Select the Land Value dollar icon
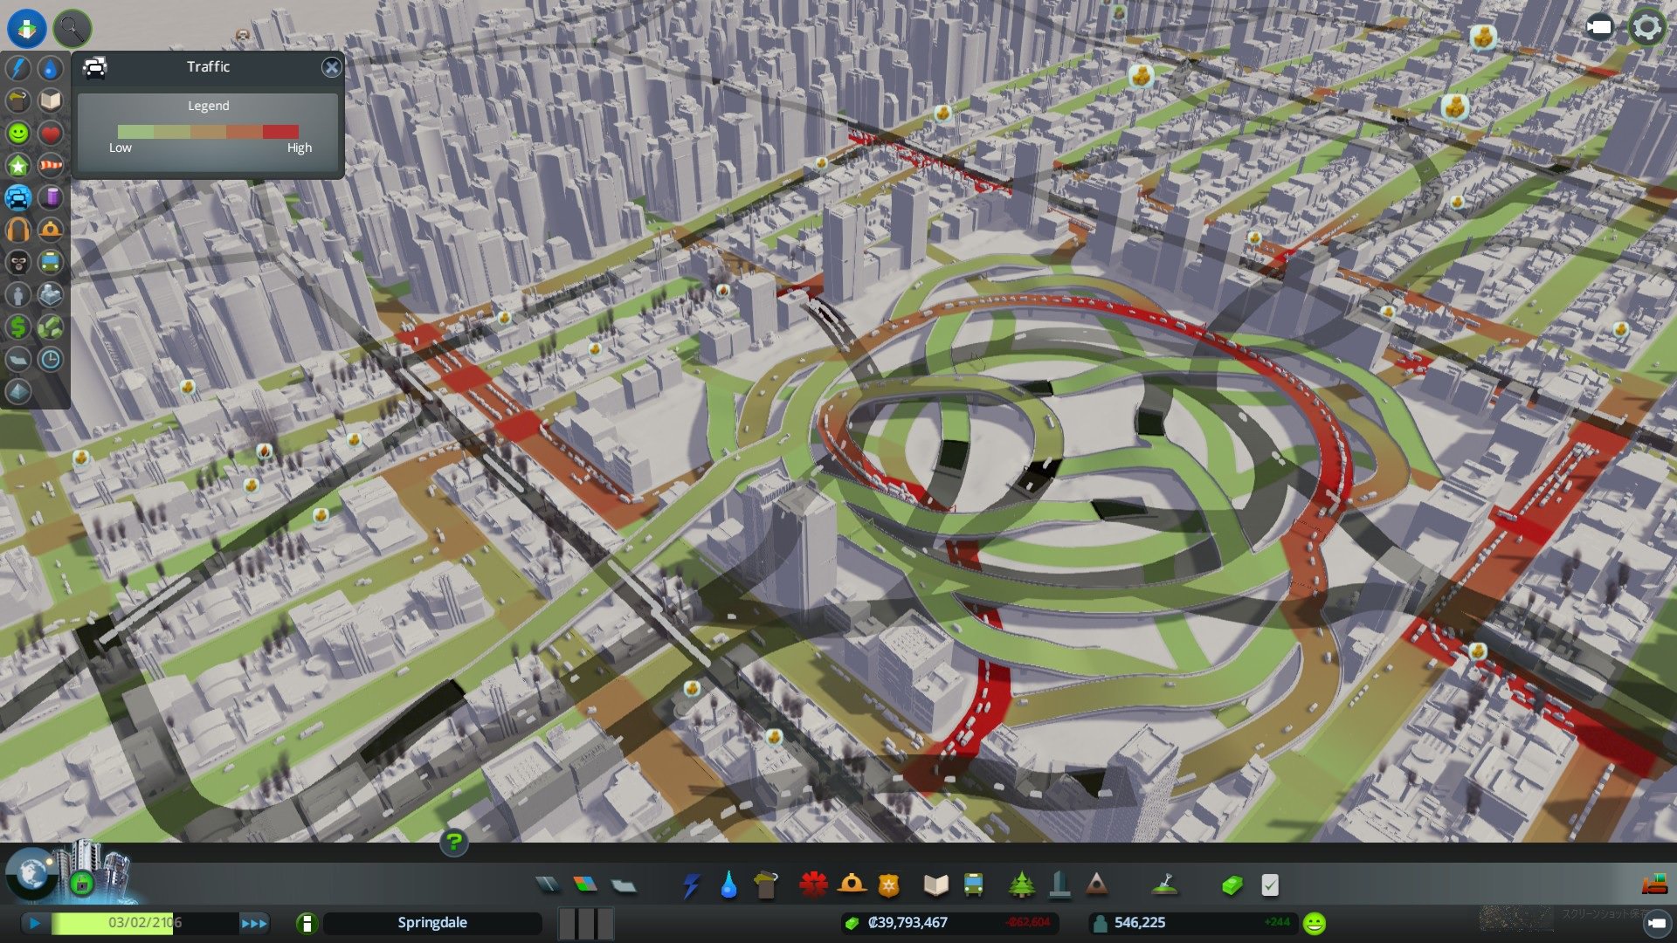 18,327
